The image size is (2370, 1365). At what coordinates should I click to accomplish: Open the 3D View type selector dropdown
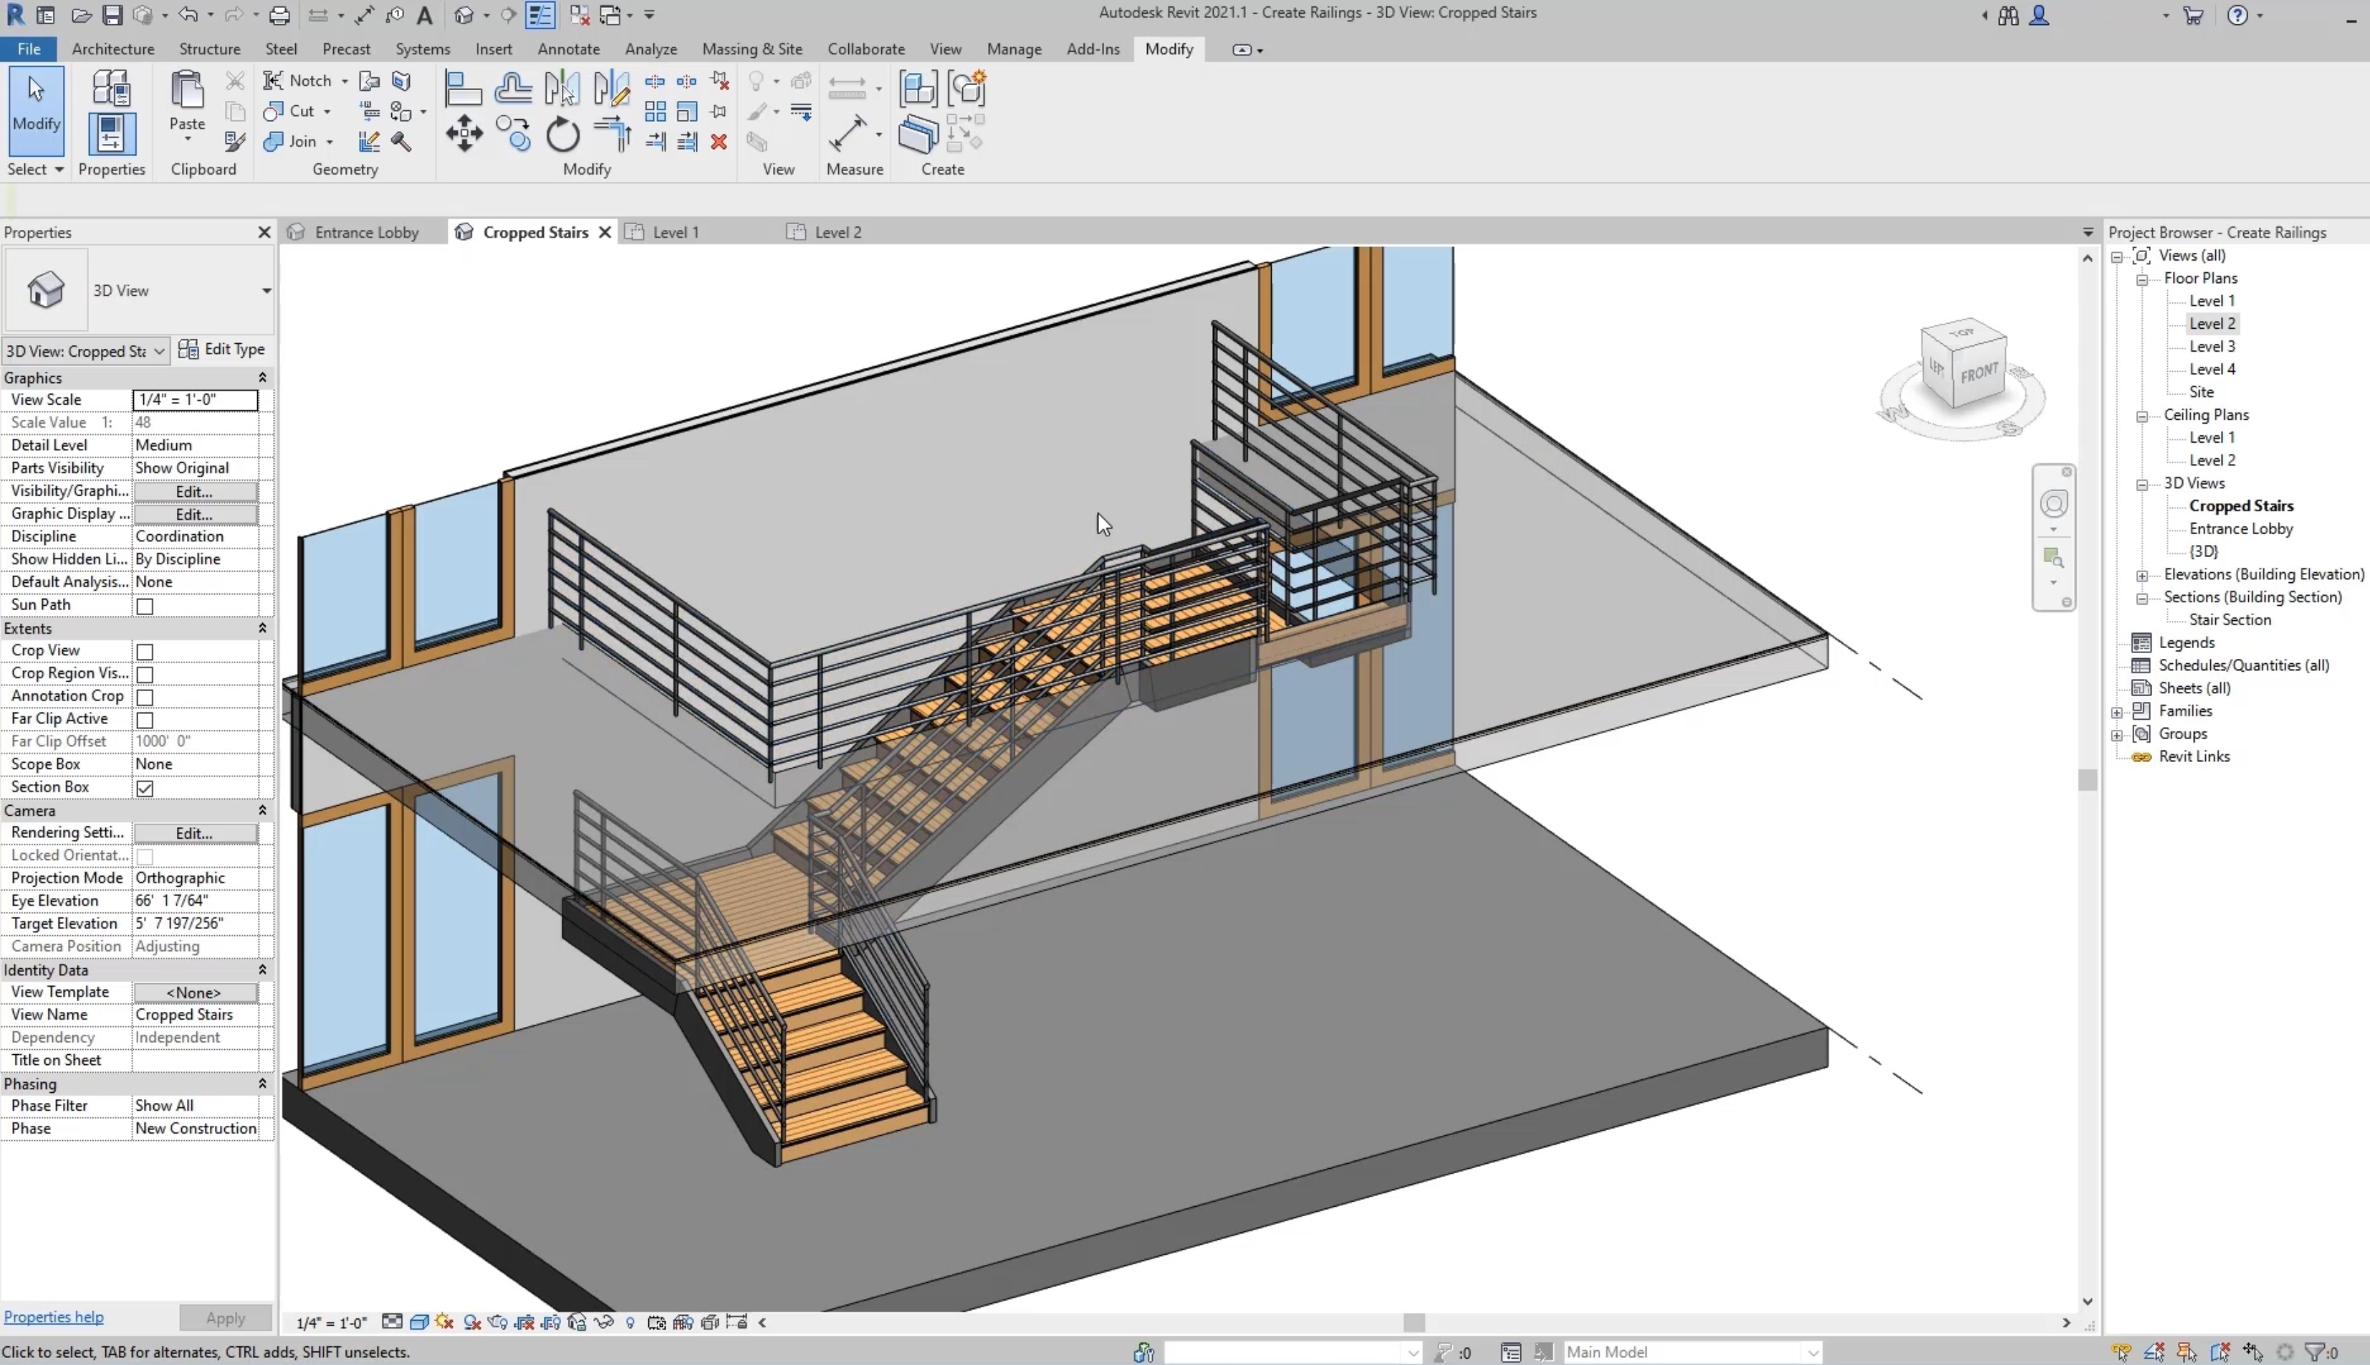point(267,291)
